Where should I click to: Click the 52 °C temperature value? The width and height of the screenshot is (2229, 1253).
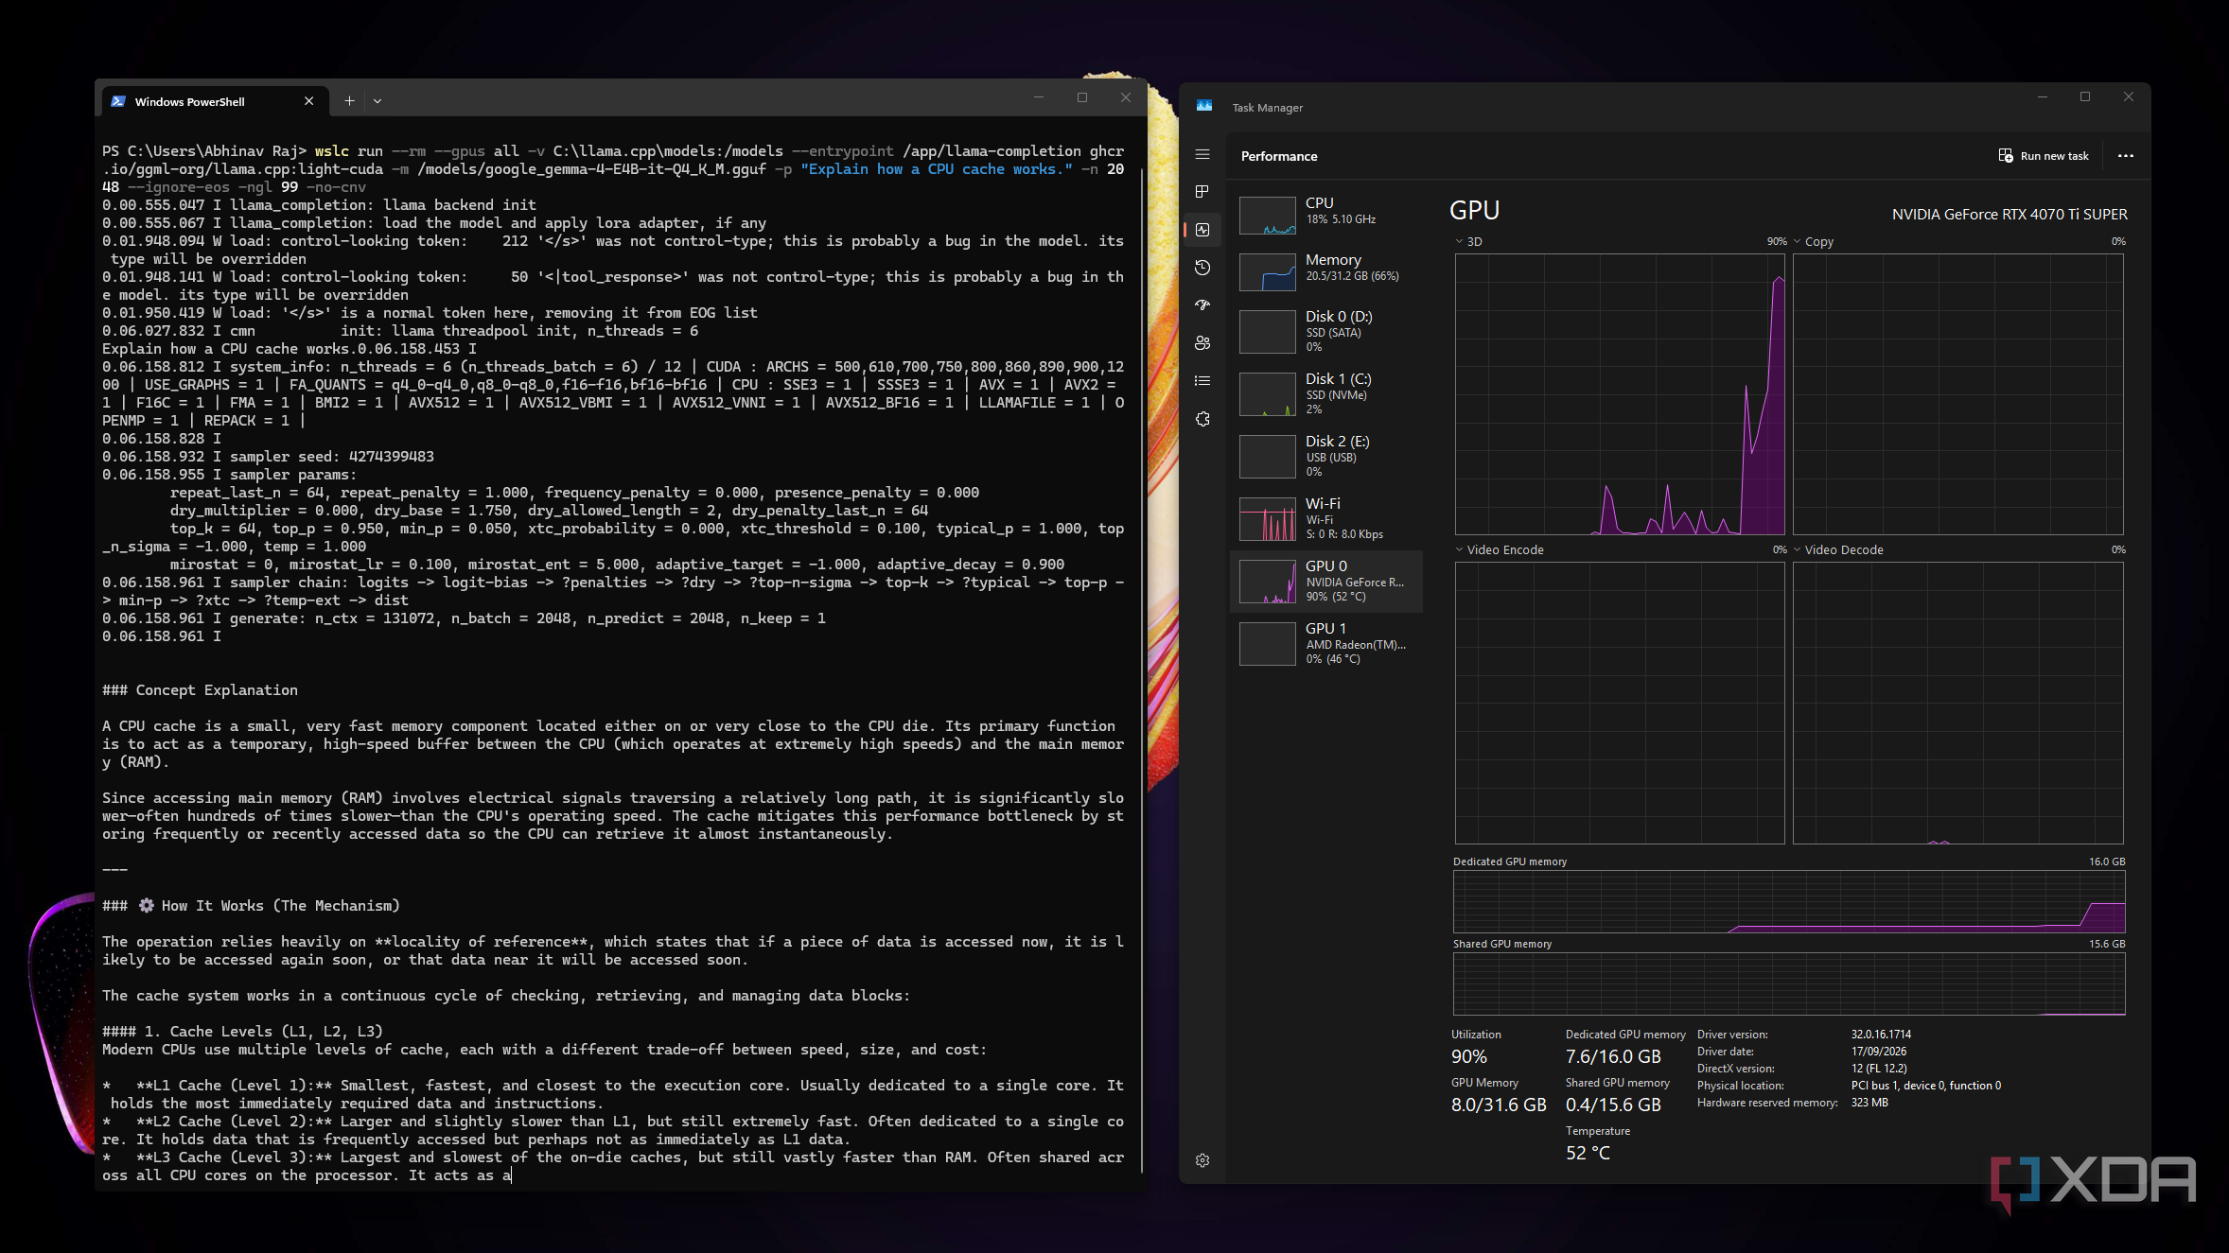click(x=1588, y=1153)
